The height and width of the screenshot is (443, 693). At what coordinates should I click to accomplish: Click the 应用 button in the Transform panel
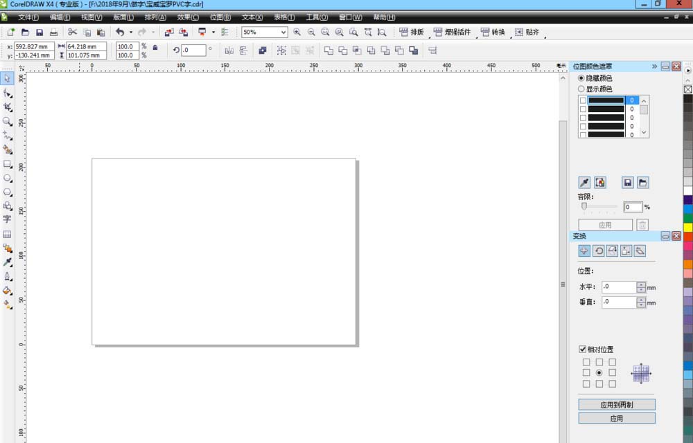617,418
